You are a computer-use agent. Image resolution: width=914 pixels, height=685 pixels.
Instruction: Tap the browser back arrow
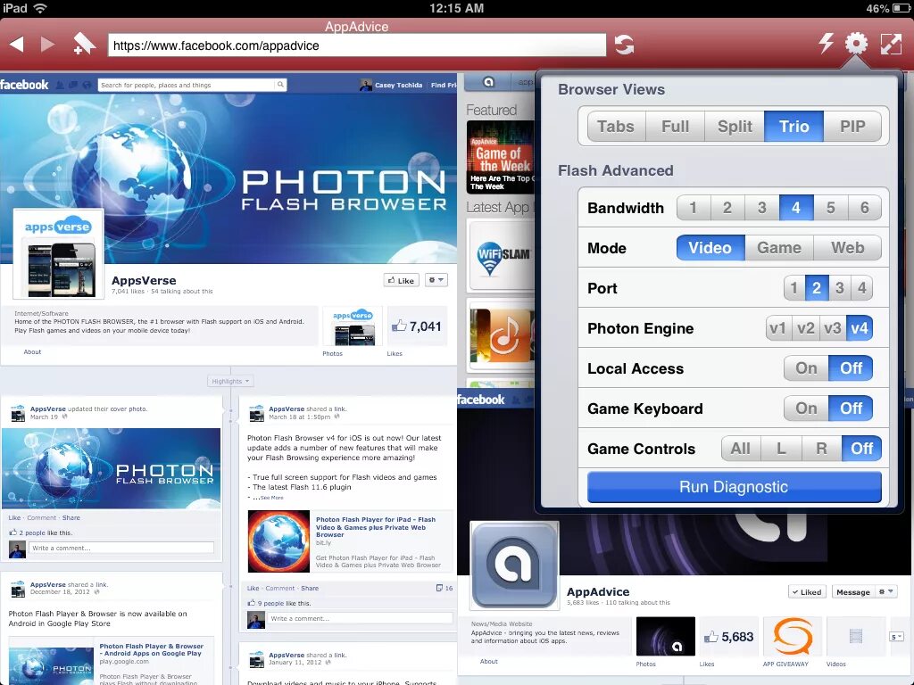(x=17, y=45)
